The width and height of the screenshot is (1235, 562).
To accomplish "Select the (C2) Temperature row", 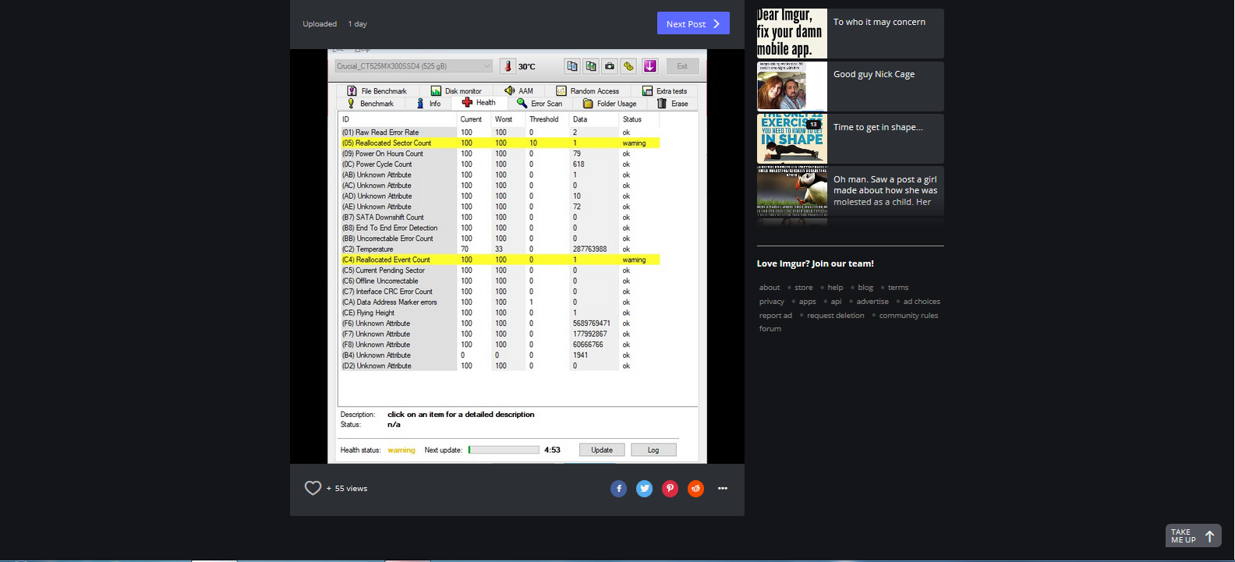I will (x=500, y=249).
